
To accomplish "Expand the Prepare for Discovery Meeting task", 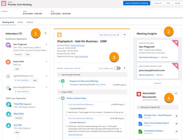I will point(59,81).
